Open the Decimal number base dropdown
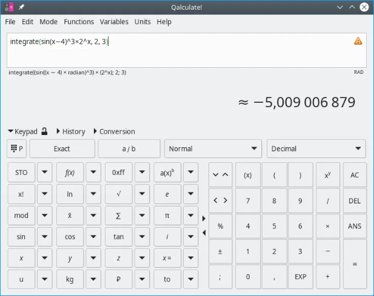Image resolution: width=374 pixels, height=296 pixels. (316, 148)
